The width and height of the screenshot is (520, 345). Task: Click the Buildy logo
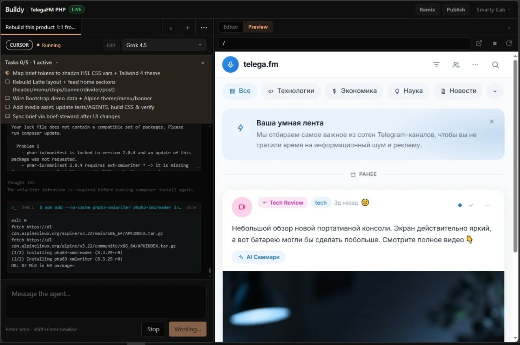15,9
